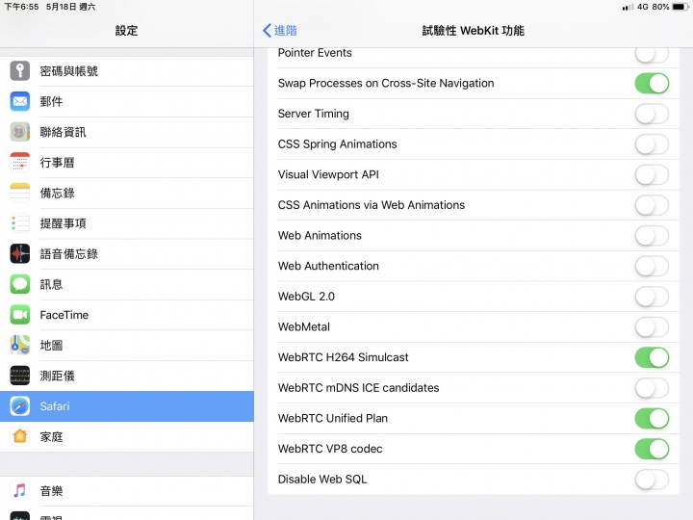This screenshot has width=693, height=520.
Task: Select 聯絡資訊 in settings list
Action: point(127,132)
